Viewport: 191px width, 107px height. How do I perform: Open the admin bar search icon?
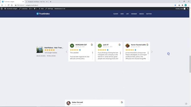188,9
